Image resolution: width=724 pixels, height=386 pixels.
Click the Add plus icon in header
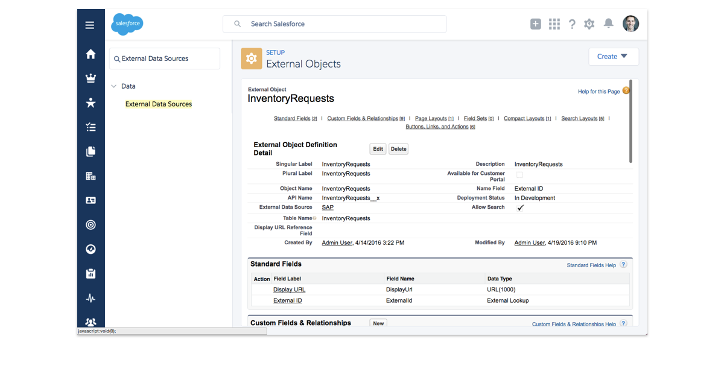pos(535,24)
